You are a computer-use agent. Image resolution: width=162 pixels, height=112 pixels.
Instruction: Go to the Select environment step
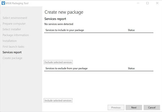click(15, 18)
